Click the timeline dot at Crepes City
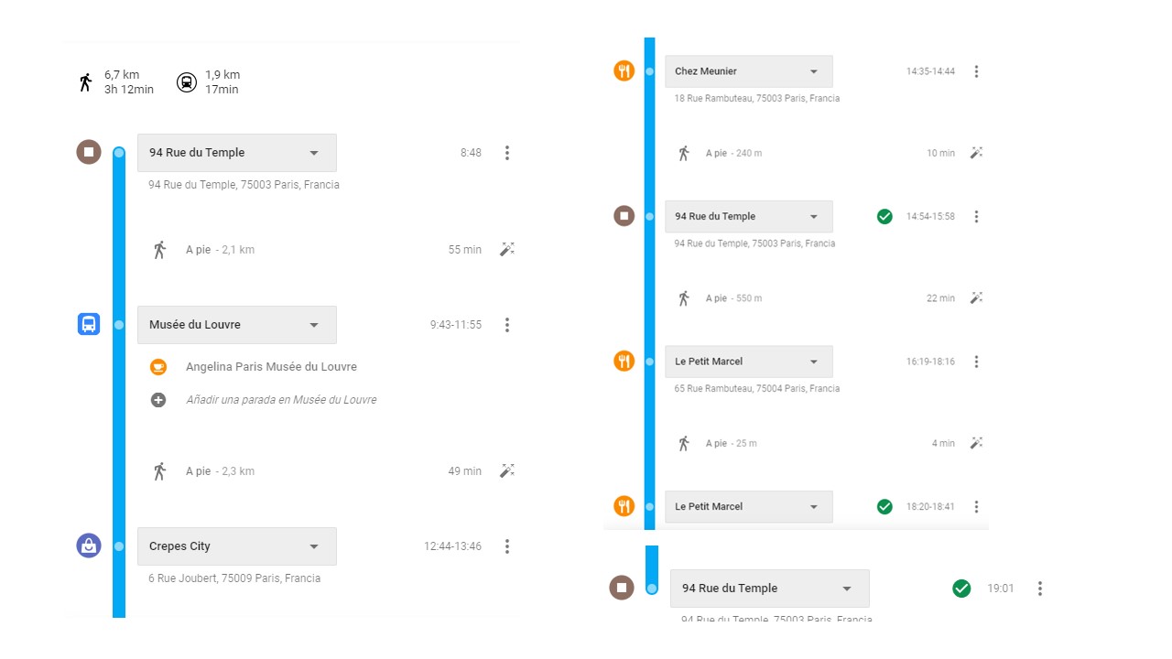1172x659 pixels. tap(119, 546)
